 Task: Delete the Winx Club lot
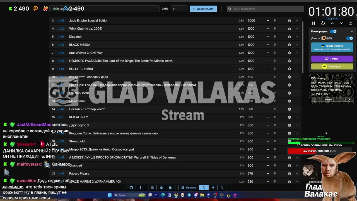coord(290,28)
